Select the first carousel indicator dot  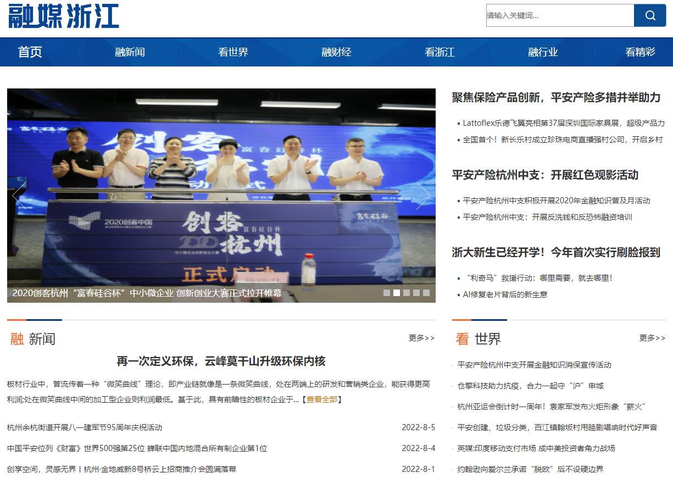[x=387, y=293]
